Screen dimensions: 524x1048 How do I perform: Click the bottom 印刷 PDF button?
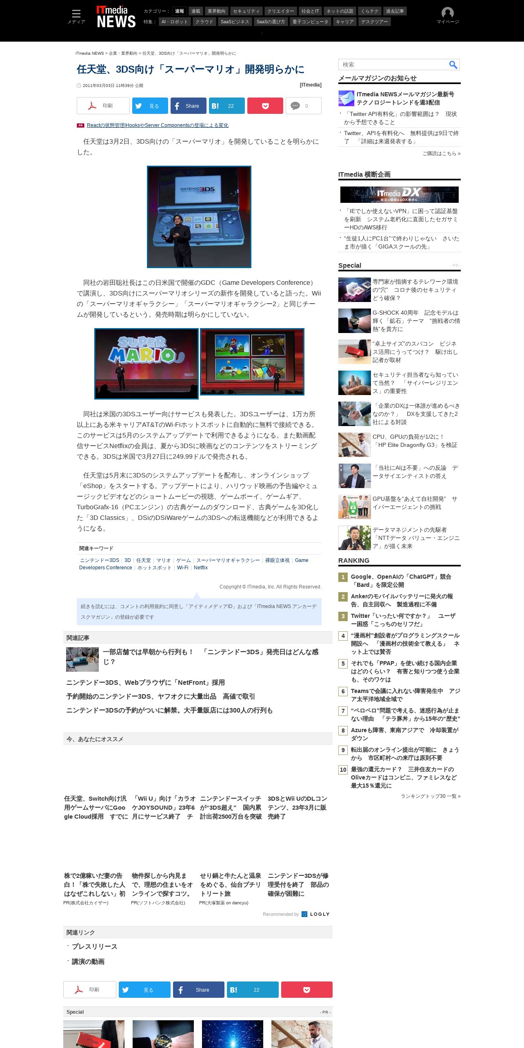90,990
